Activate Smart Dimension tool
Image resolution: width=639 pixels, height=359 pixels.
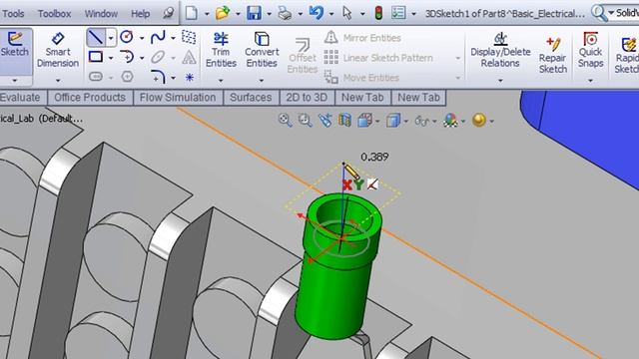58,51
